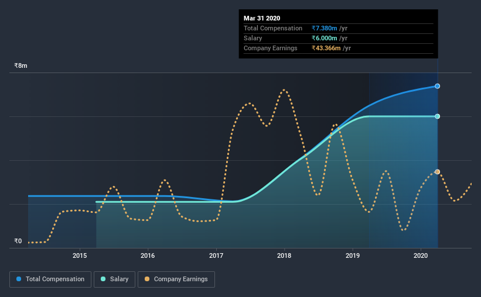Toggle the Salary legend button
Screen dimensions: 481x297
coord(114,279)
